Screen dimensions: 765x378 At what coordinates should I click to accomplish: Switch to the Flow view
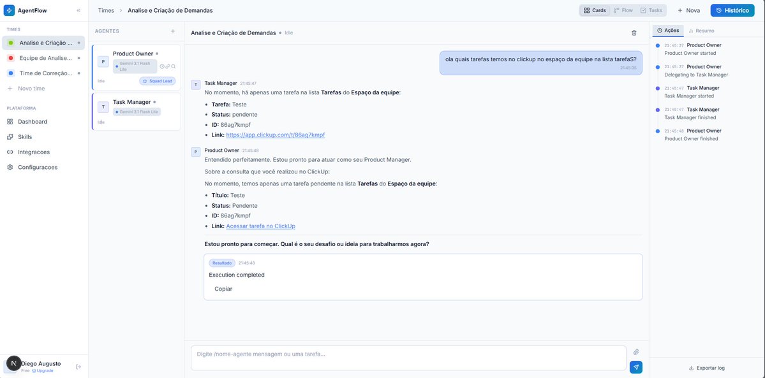pyautogui.click(x=623, y=10)
